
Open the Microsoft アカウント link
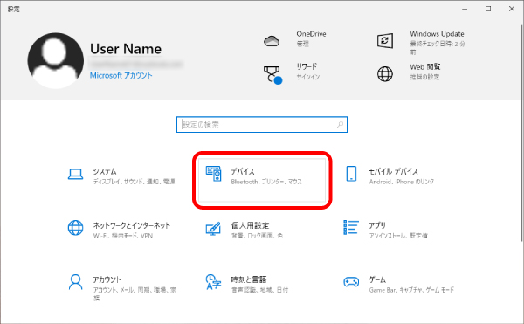click(x=121, y=75)
